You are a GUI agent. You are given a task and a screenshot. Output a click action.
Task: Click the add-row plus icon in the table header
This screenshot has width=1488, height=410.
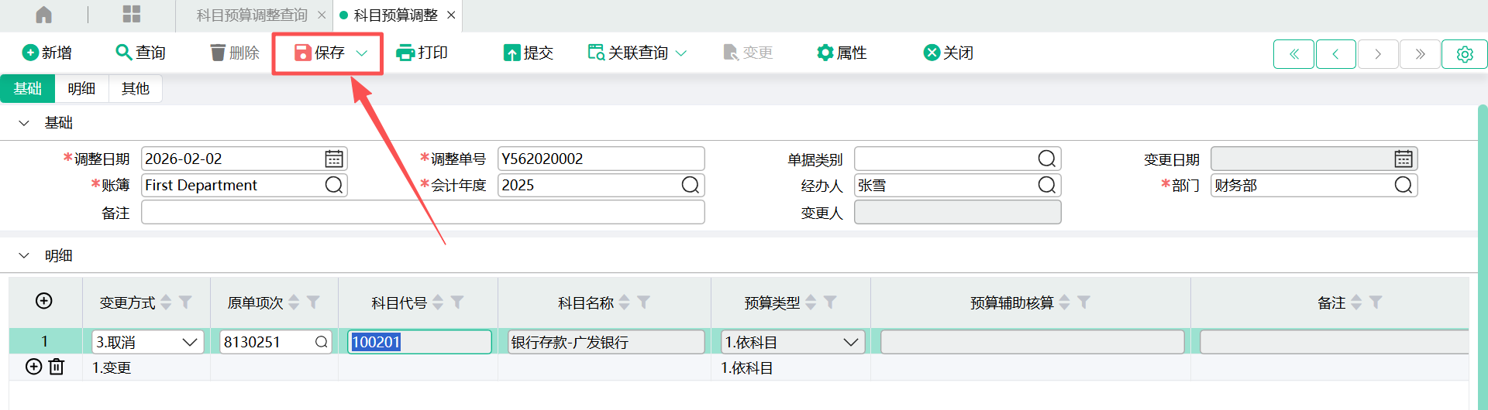[x=44, y=301]
